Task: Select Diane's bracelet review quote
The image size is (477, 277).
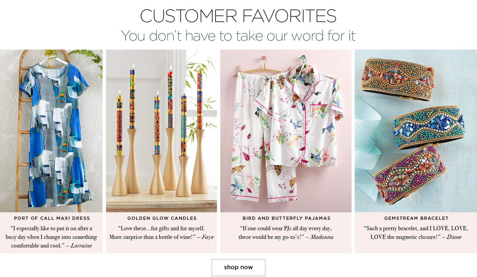Action: [x=416, y=233]
